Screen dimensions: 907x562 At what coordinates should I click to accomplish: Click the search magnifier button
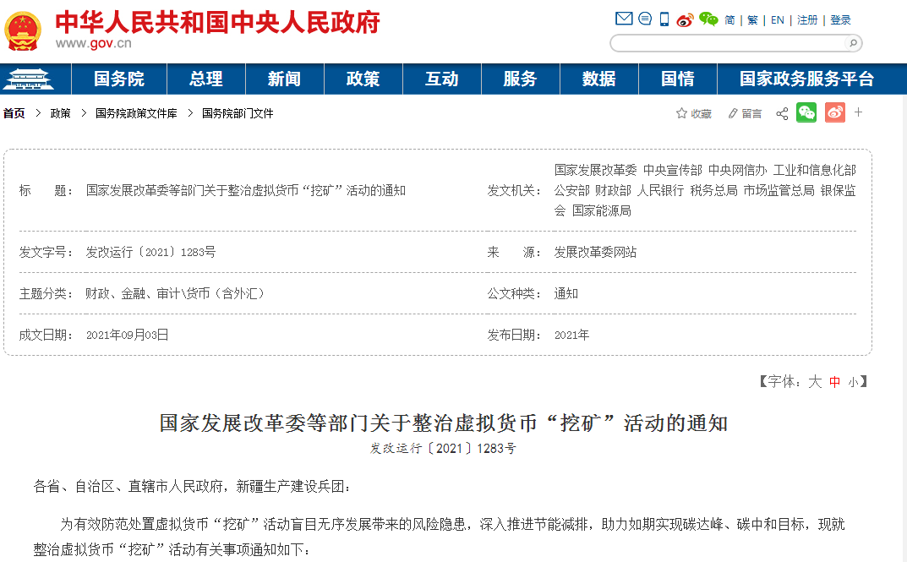[x=852, y=43]
